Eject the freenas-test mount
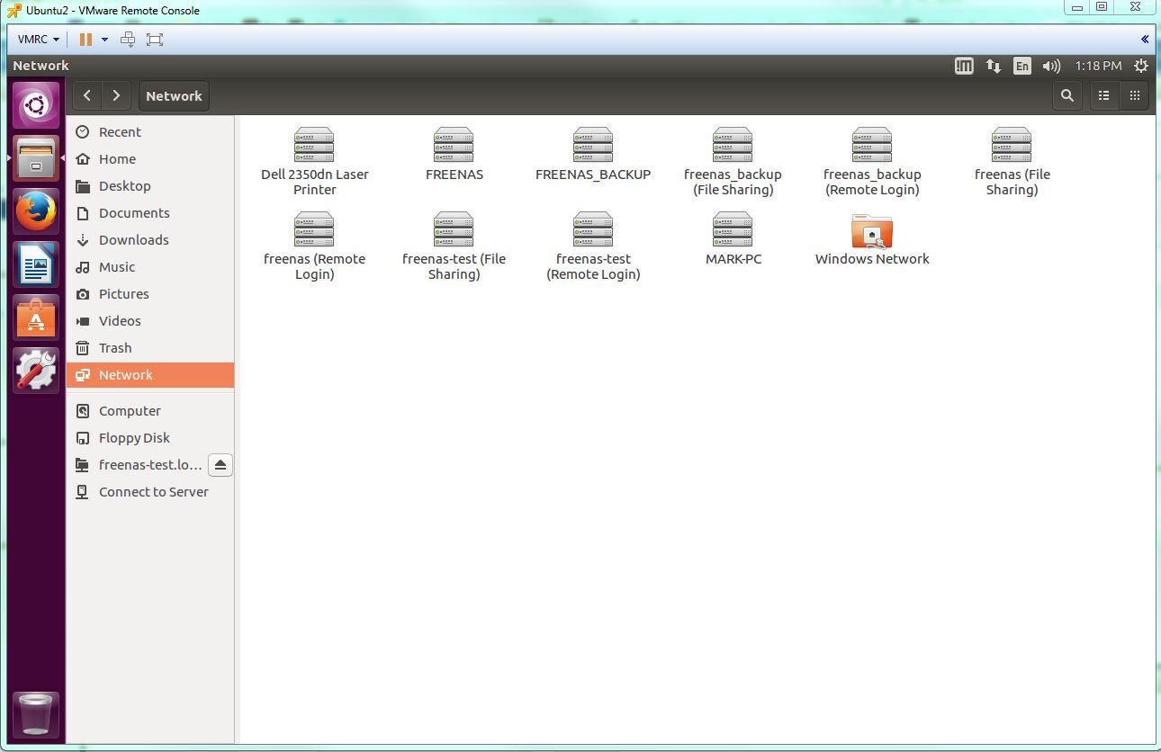 click(x=220, y=465)
